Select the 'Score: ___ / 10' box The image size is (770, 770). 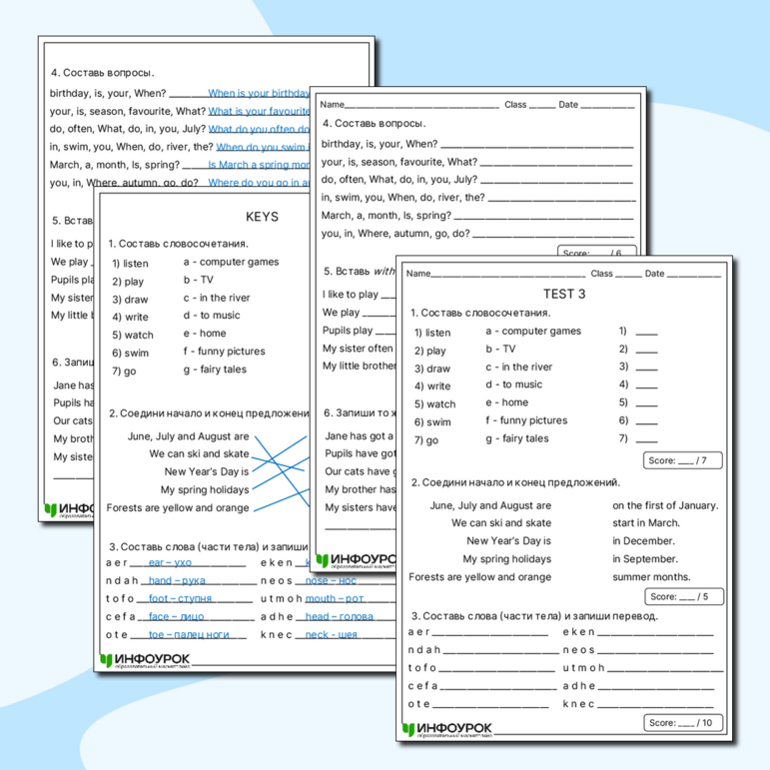pos(683,723)
